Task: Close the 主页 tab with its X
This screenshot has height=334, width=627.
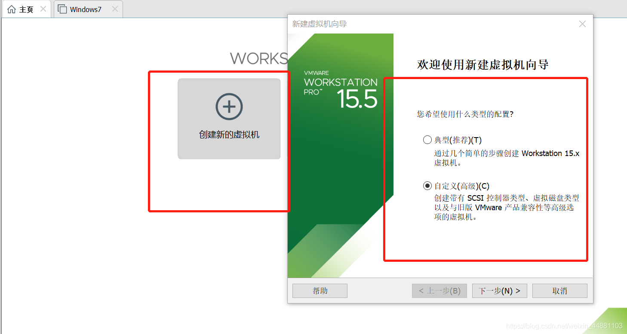Action: [x=43, y=9]
